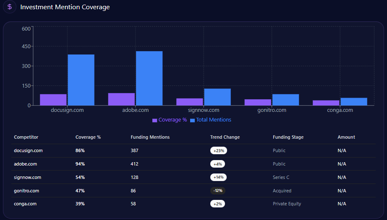Image resolution: width=387 pixels, height=220 pixels.
Task: Click the Funding Stage column header
Action: (288, 137)
